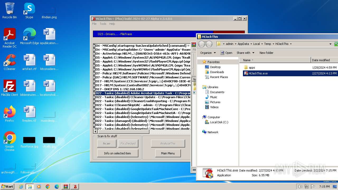Click the disabled Scan button
The width and height of the screenshot is (338, 190).
click(x=107, y=144)
